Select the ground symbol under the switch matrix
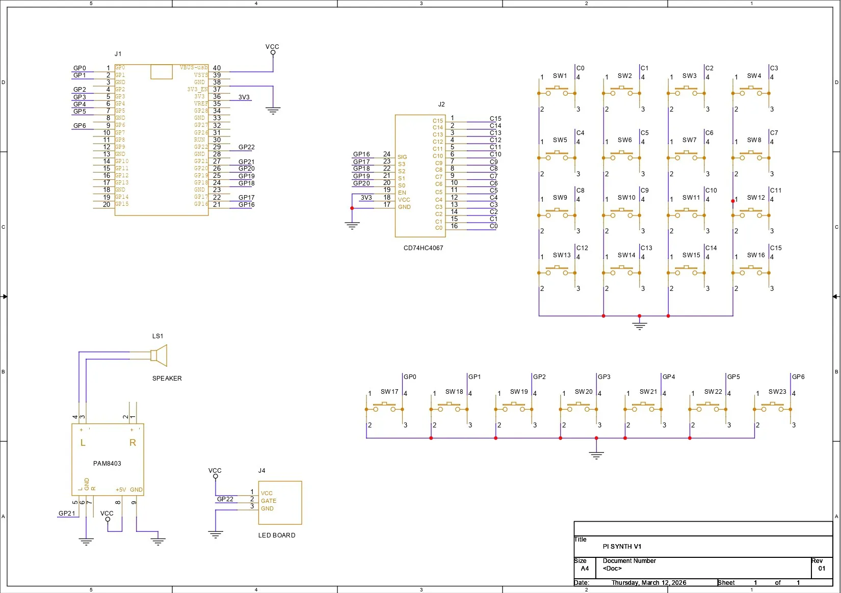Image resolution: width=841 pixels, height=593 pixels. (639, 324)
